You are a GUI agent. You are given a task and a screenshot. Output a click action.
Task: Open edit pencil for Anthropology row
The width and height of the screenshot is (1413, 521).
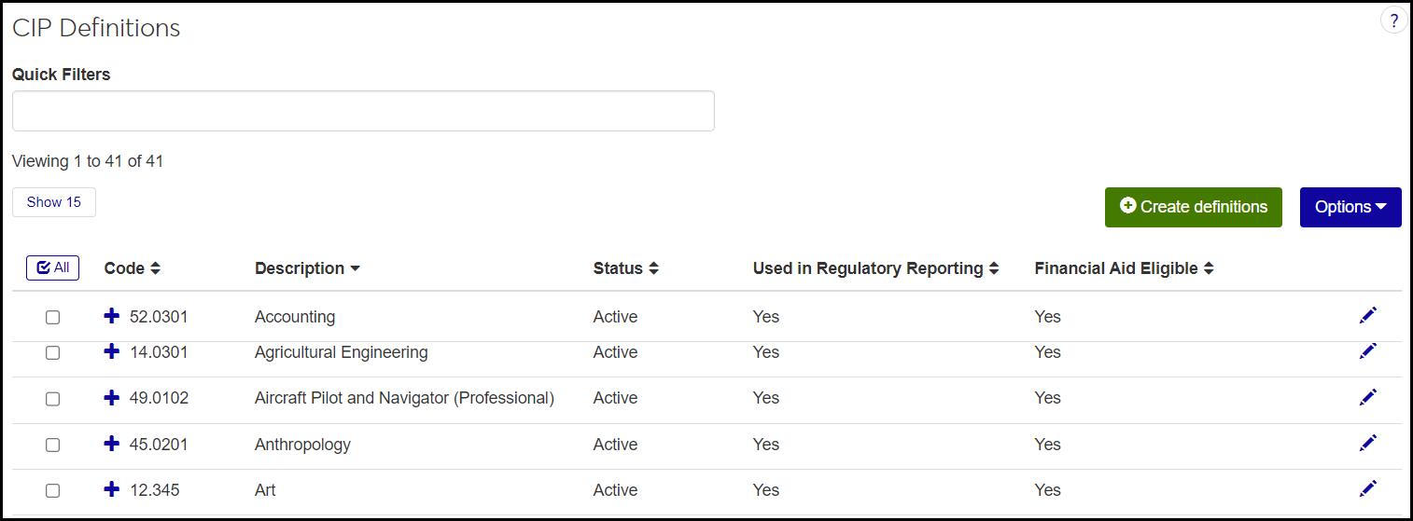point(1367,444)
